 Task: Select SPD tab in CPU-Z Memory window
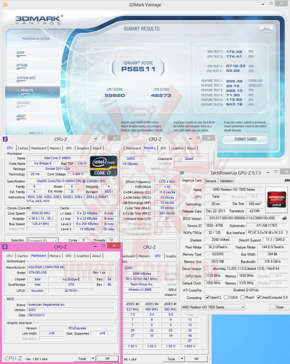point(163,148)
